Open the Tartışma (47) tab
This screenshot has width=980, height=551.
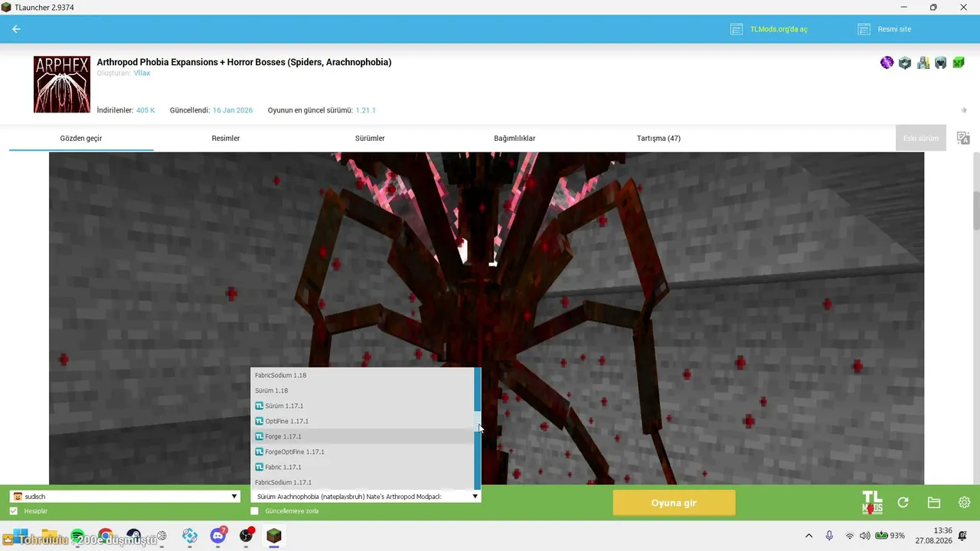(x=658, y=139)
